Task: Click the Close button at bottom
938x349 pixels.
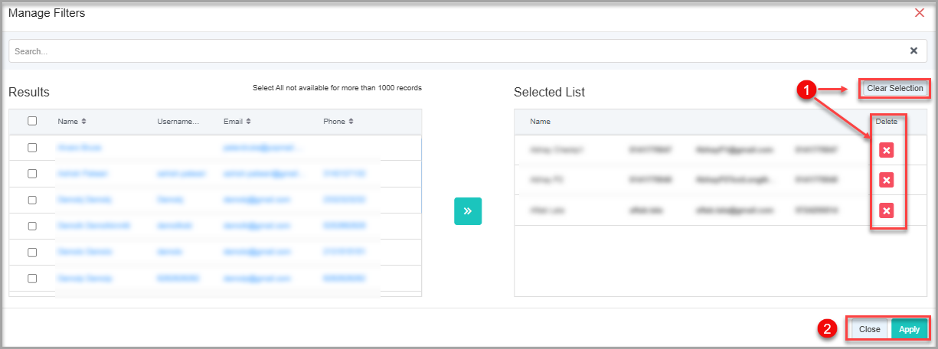Action: click(x=869, y=329)
